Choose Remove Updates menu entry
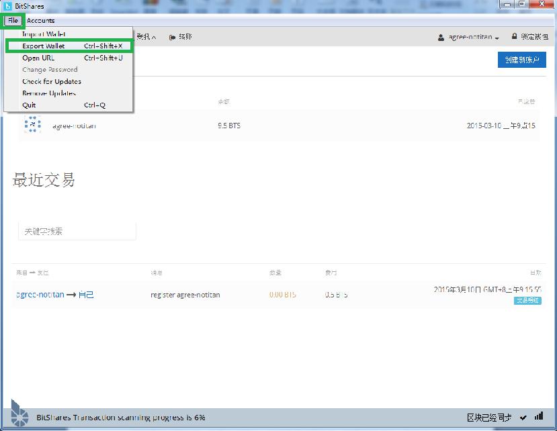The width and height of the screenshot is (557, 431). [69, 93]
